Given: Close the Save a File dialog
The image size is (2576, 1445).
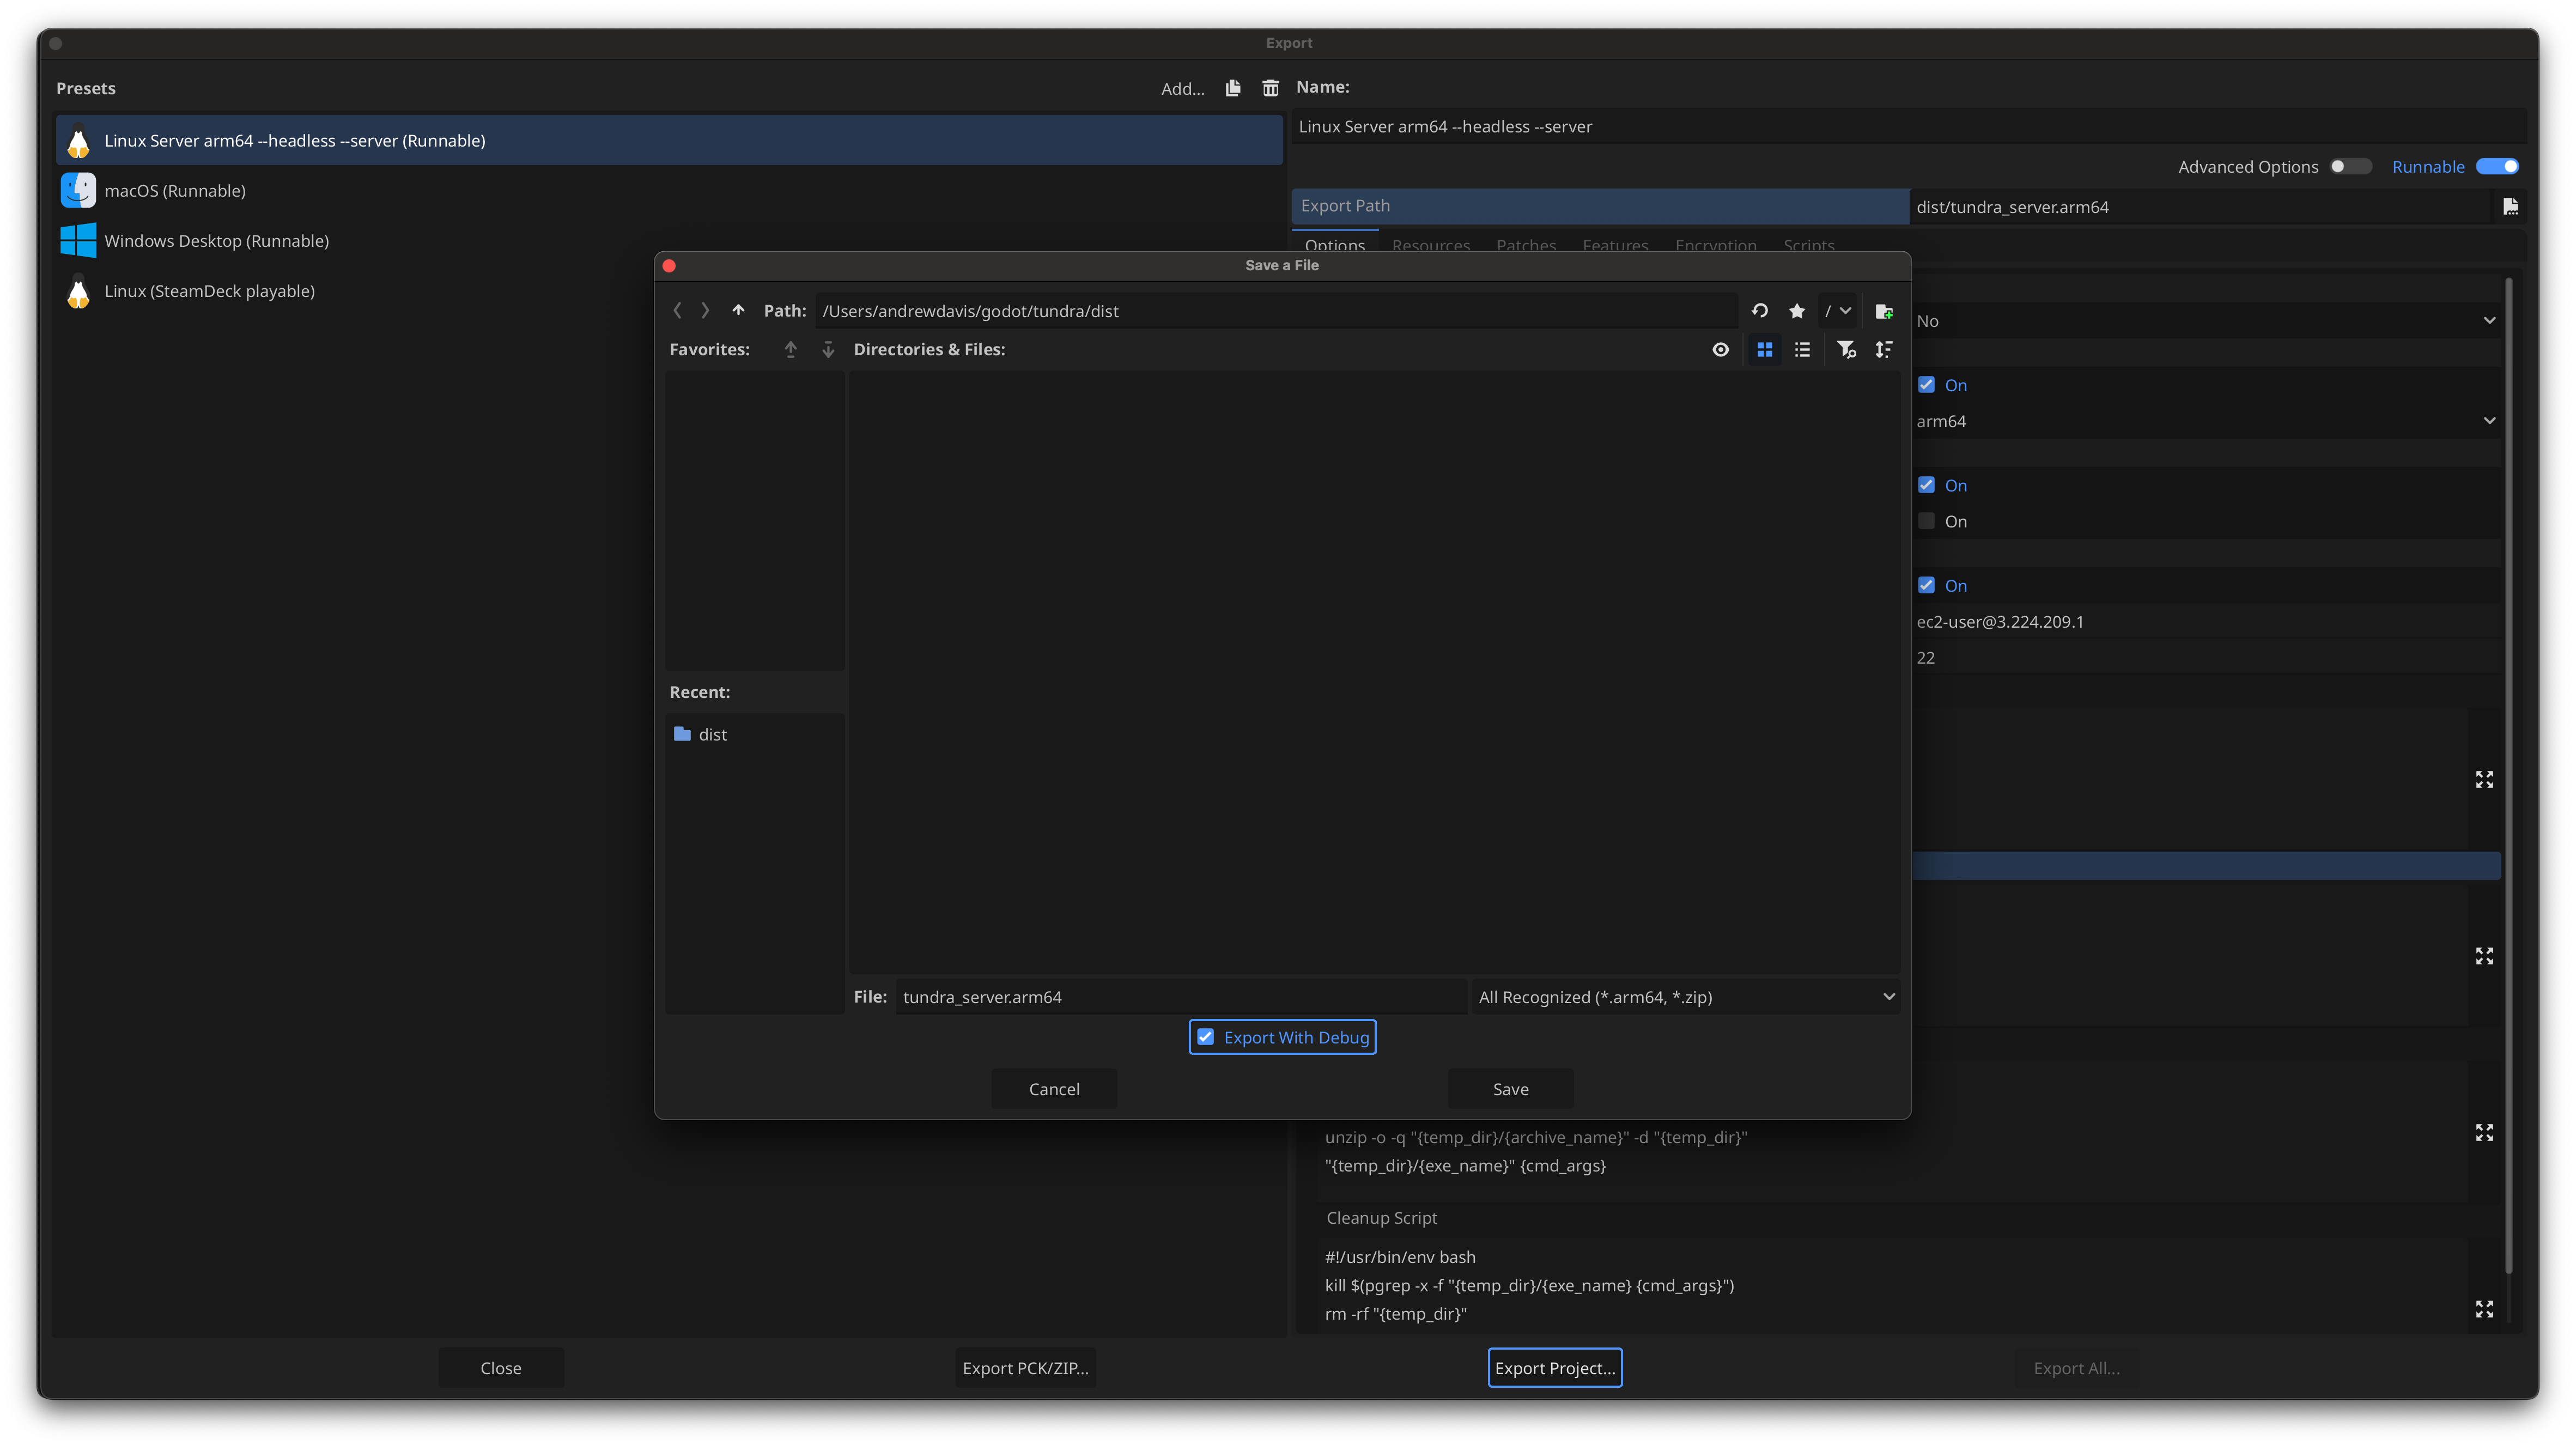Looking at the screenshot, I should [x=669, y=266].
